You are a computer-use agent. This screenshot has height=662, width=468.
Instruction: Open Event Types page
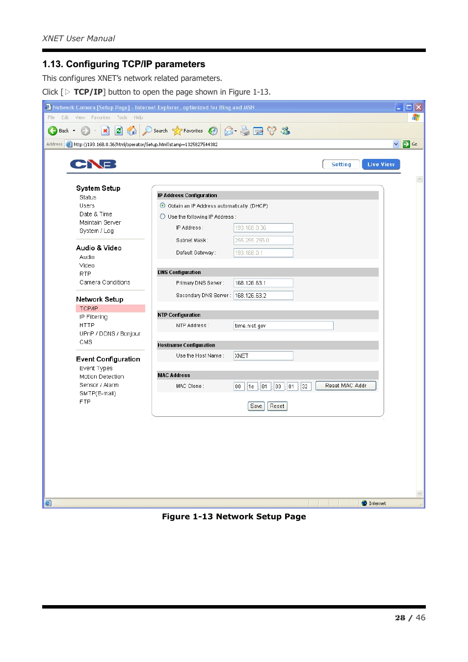coord(96,368)
